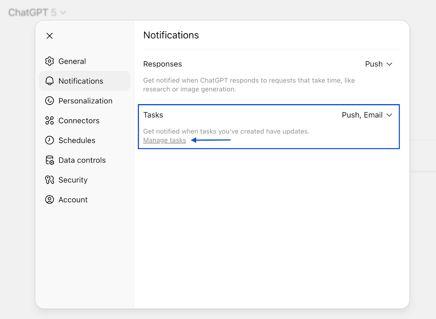The width and height of the screenshot is (436, 319).
Task: Open the ChatGPT 5 model selector
Action: [x=37, y=13]
